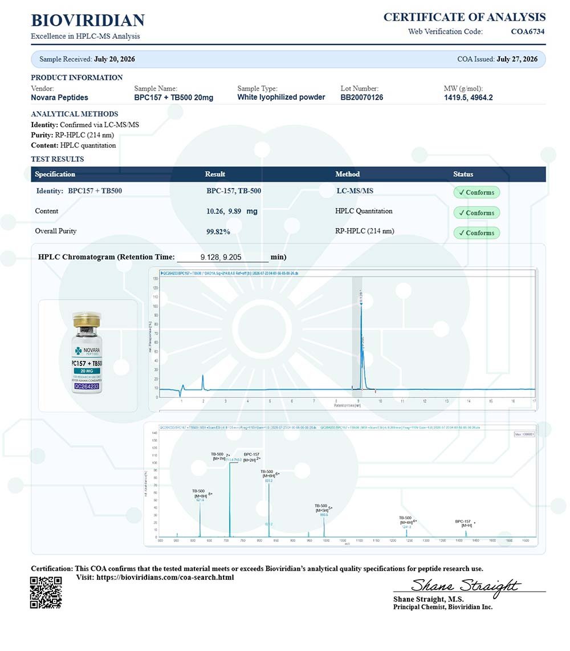Select MW values 1419.5, 4964.2
The image size is (570, 651).
click(469, 97)
